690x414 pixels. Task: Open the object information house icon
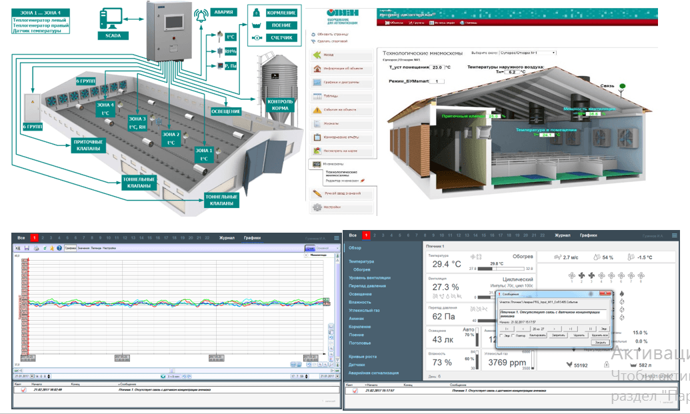click(317, 69)
